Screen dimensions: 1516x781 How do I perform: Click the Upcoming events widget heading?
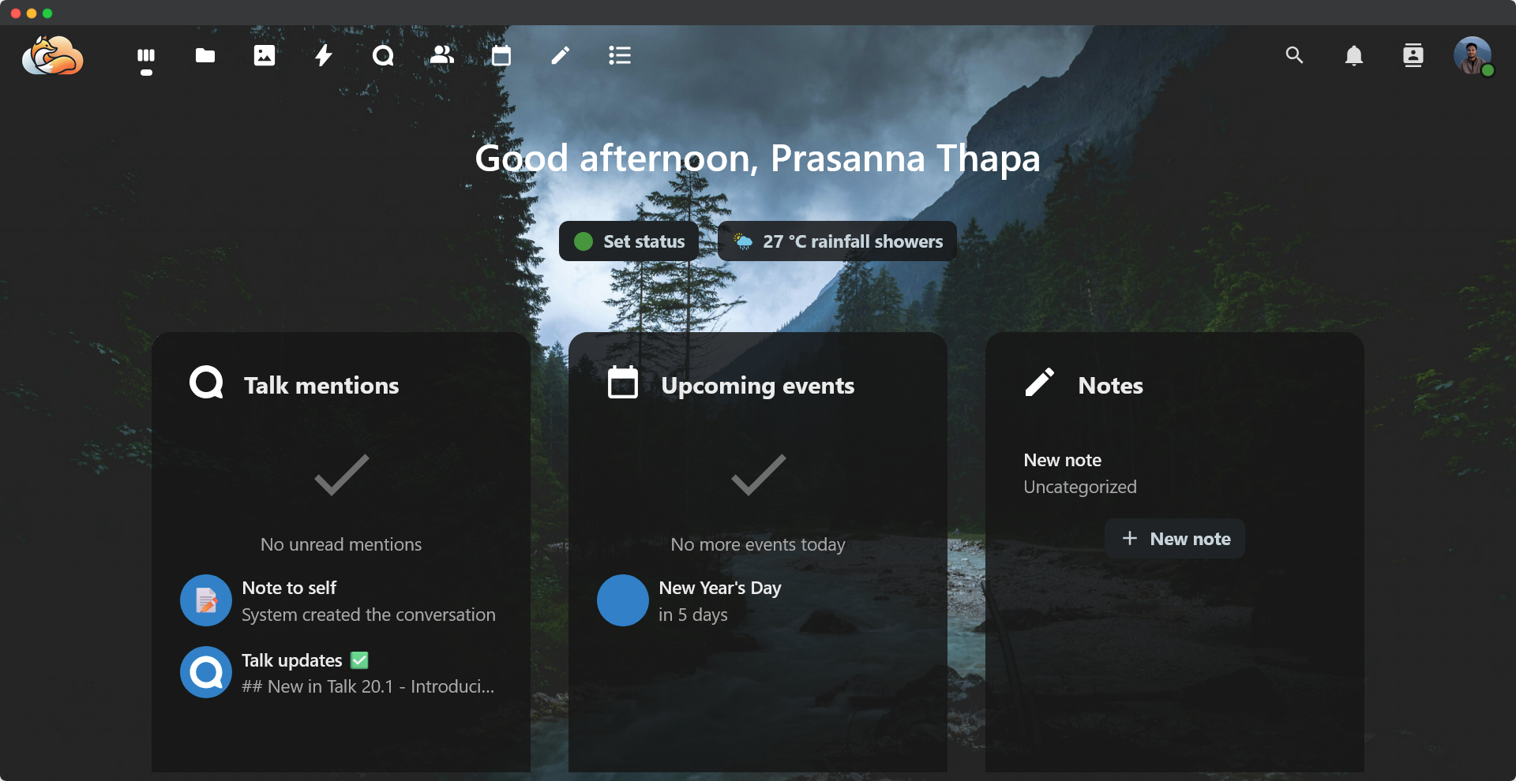point(758,385)
